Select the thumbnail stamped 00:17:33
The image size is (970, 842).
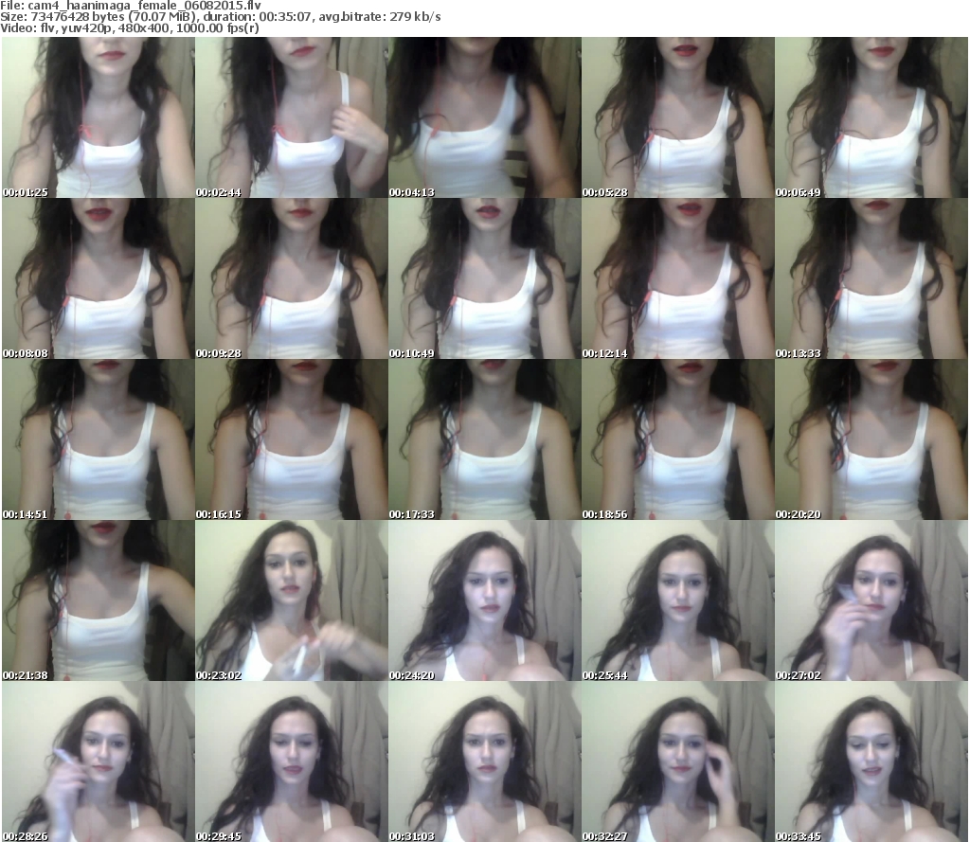tap(484, 439)
